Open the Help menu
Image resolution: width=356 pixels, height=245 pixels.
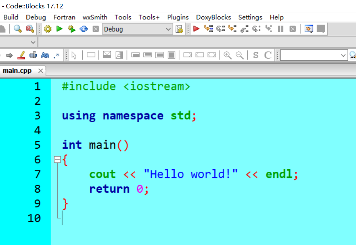click(x=277, y=17)
